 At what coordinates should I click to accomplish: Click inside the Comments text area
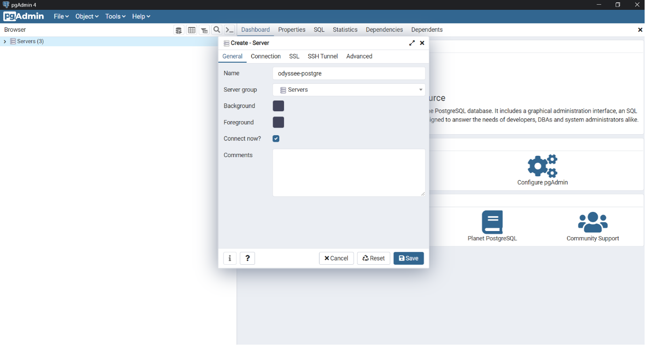click(x=349, y=173)
